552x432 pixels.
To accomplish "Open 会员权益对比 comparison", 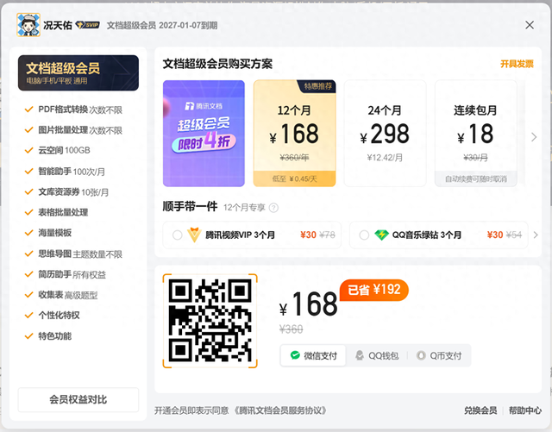I will (78, 399).
